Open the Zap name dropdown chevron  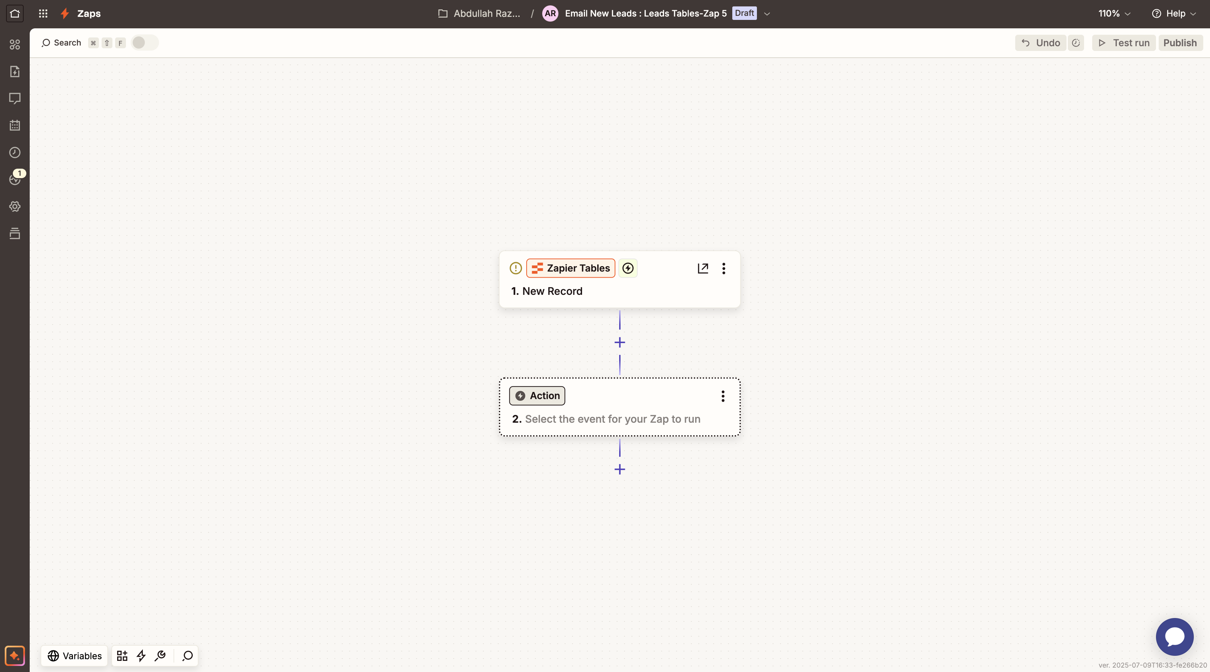tap(767, 13)
